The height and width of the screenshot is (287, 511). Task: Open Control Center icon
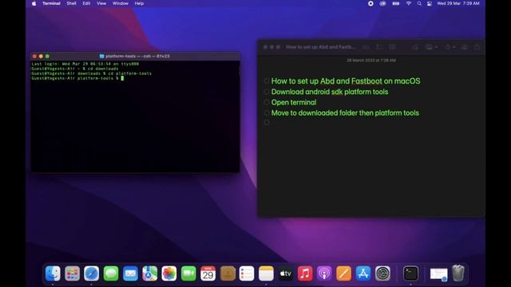(430, 3)
